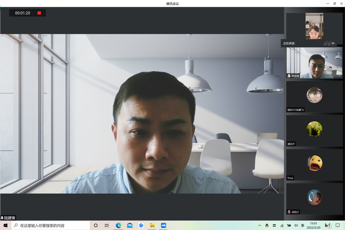Open Microsoft Edge from the taskbar
The image size is (345, 230).
pyautogui.click(x=118, y=225)
